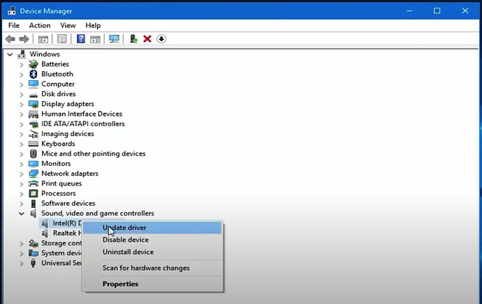Screen dimensions: 482x304
Task: Click the update device driver toolbar icon
Action: pyautogui.click(x=133, y=39)
